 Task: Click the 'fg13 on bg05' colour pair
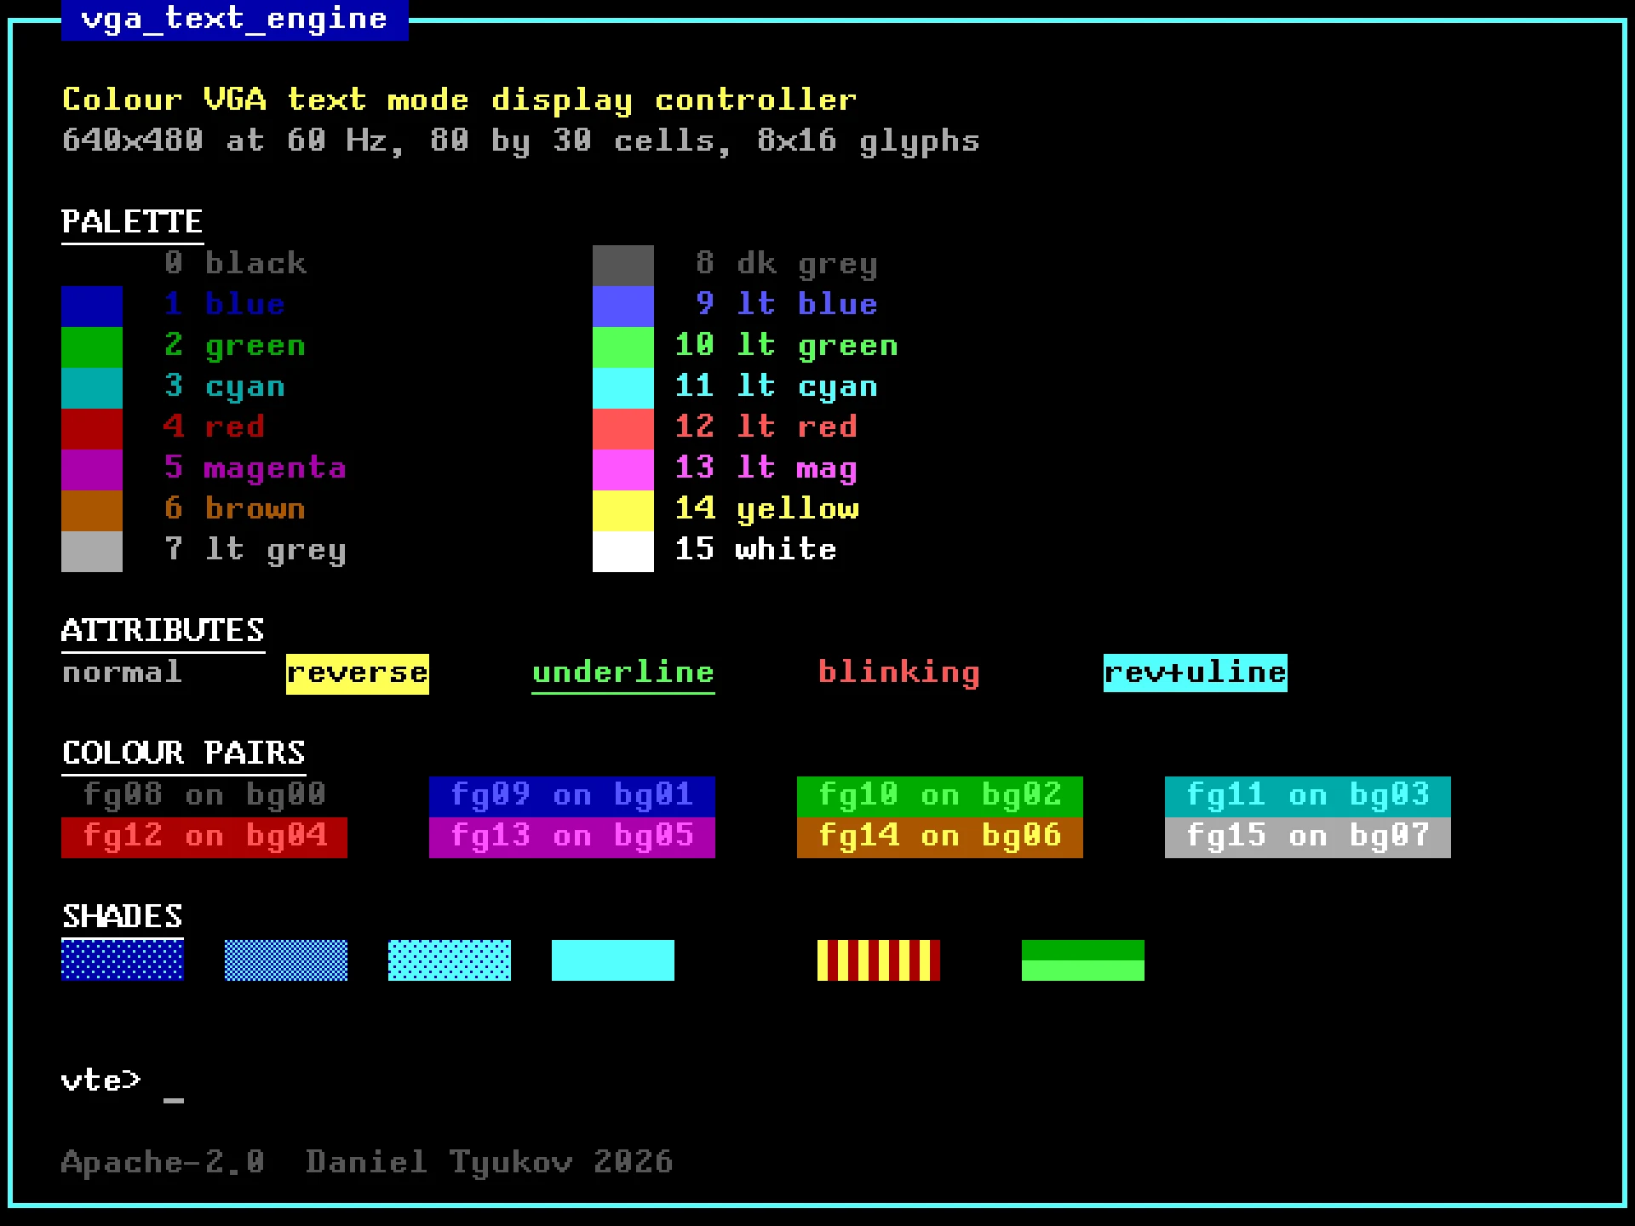coord(572,838)
